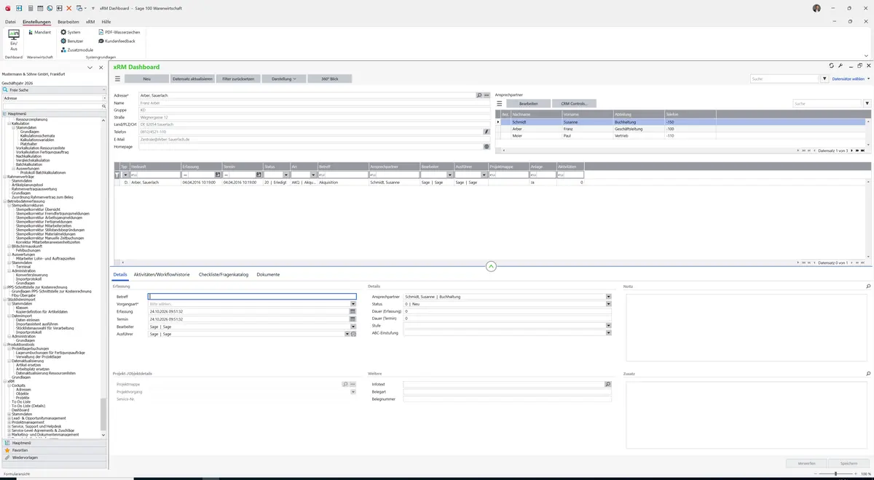This screenshot has width=874, height=480.
Task: Open the Ansprechpartner dropdown in Details
Action: point(608,297)
